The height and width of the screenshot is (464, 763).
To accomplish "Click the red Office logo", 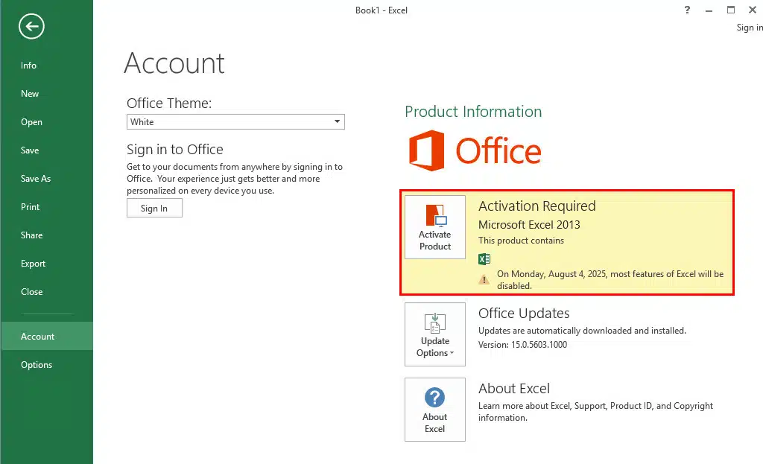I will (x=427, y=150).
